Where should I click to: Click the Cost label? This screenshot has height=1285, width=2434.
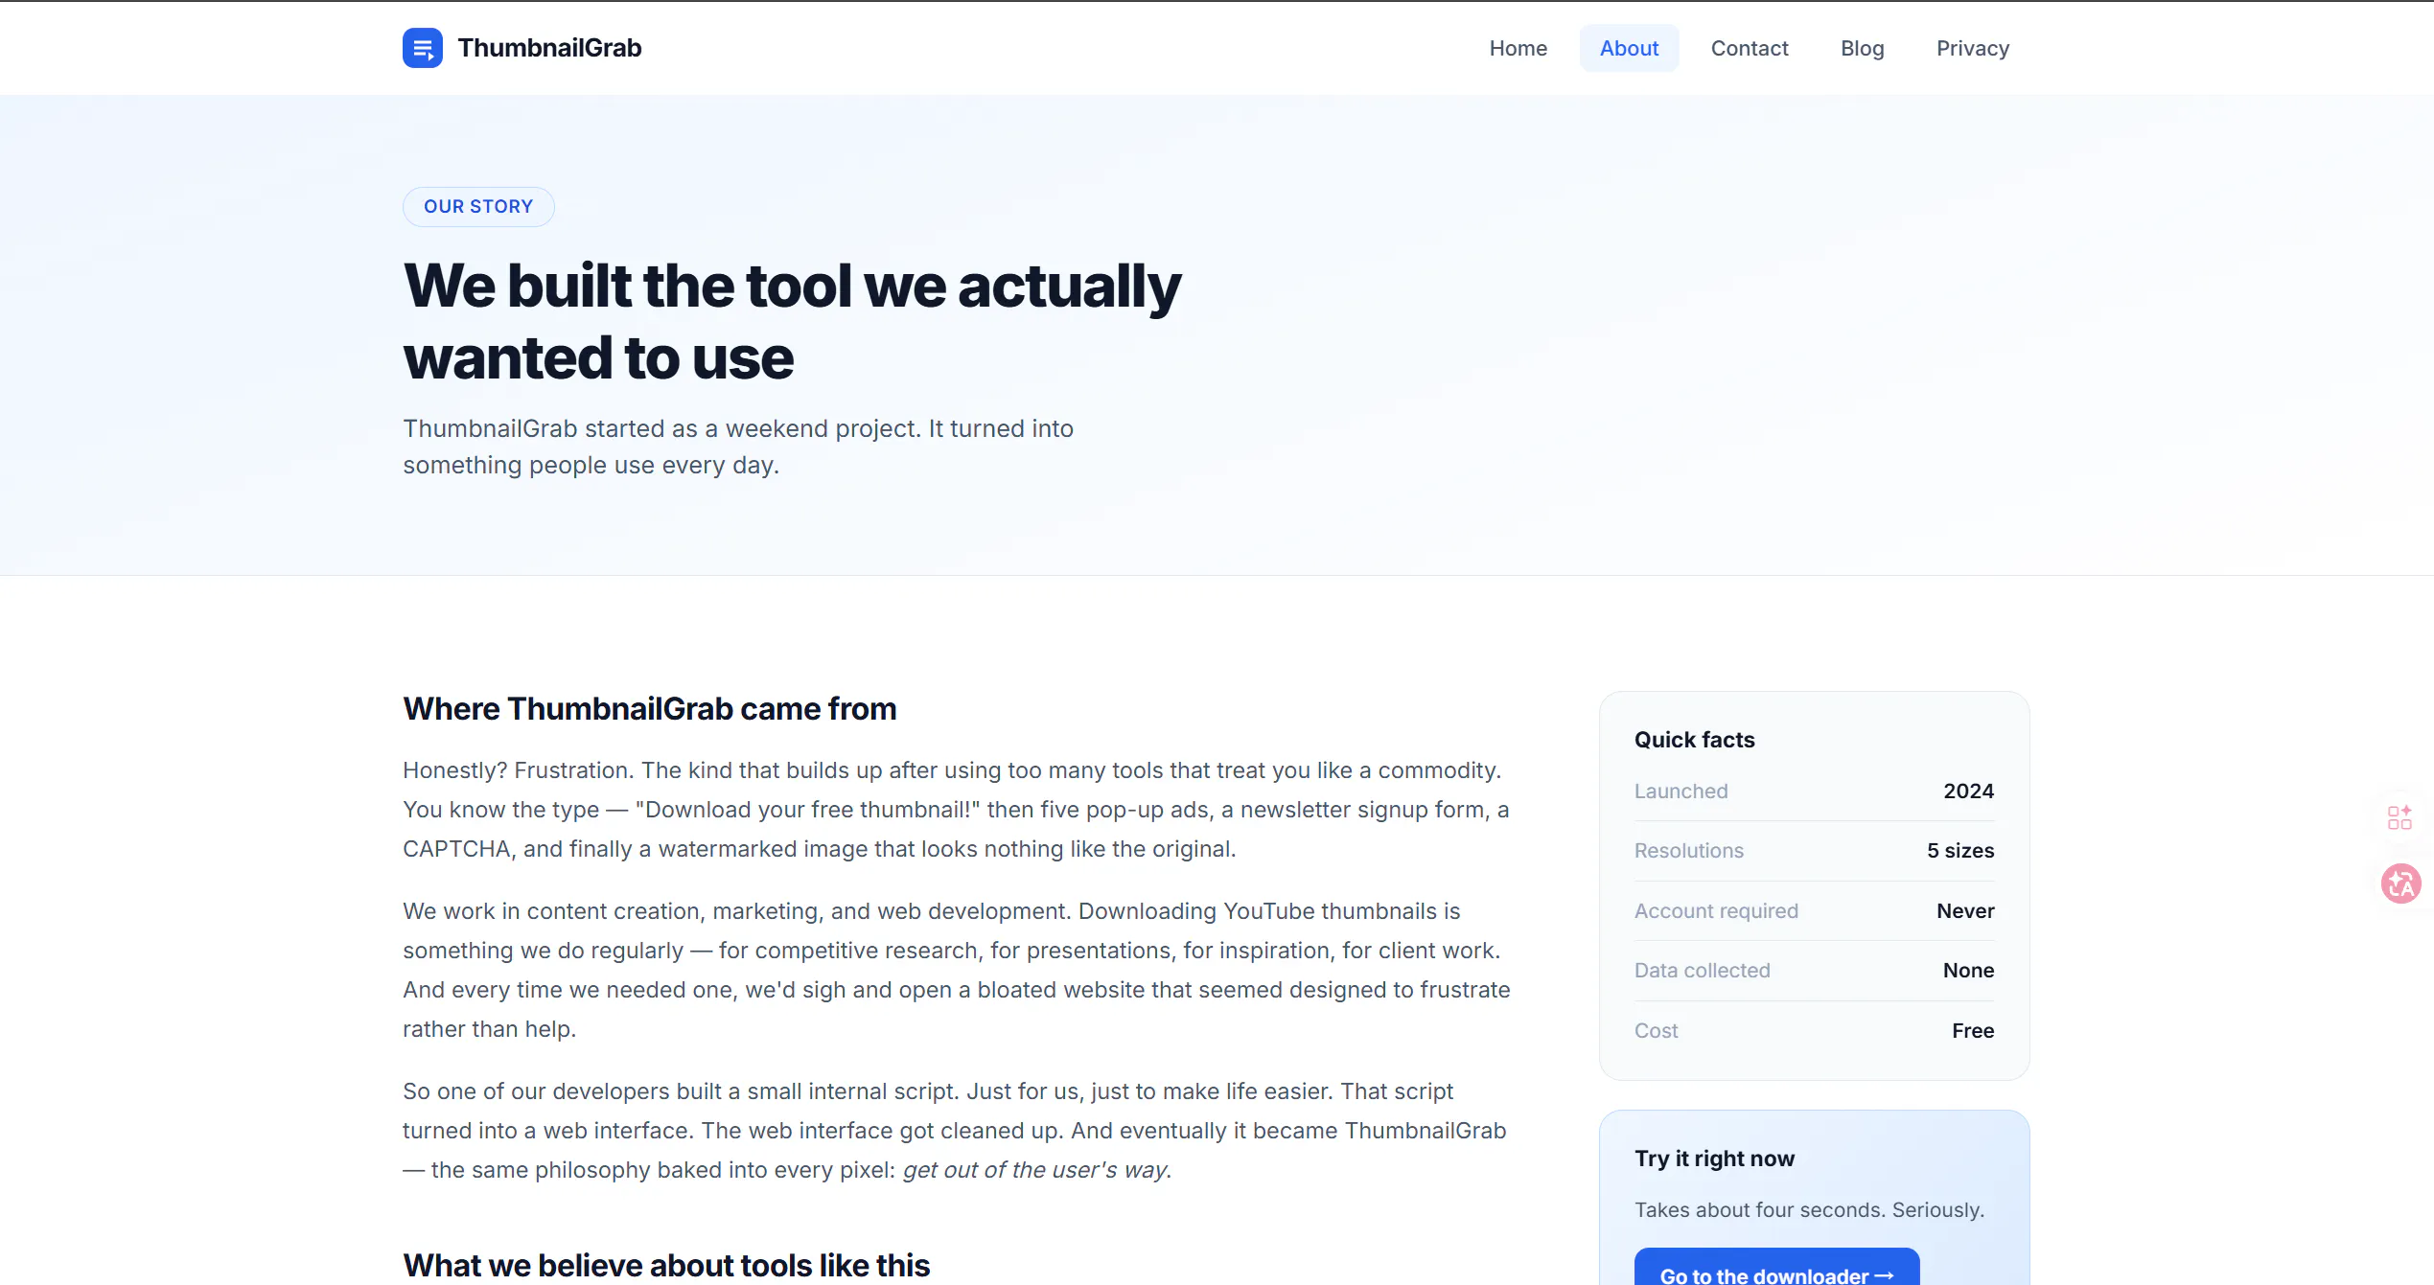[x=1656, y=1031]
